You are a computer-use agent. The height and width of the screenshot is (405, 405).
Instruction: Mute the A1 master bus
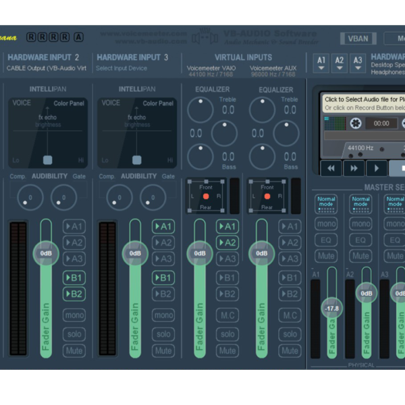(326, 256)
